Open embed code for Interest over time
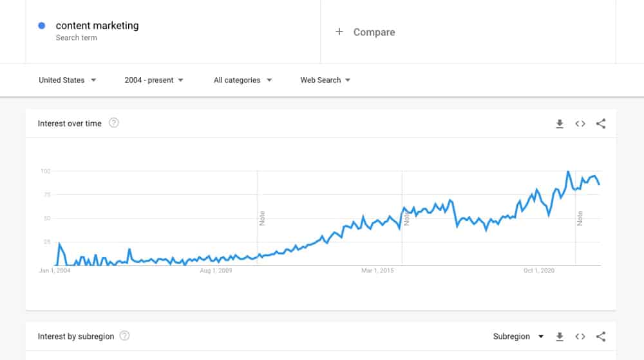The height and width of the screenshot is (360, 644). (x=580, y=124)
